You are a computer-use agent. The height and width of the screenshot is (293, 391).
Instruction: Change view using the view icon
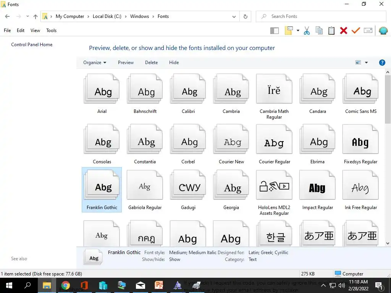tap(358, 63)
